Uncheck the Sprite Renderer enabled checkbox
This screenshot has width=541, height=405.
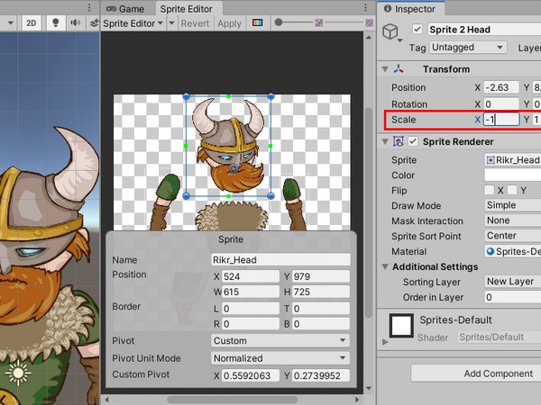click(413, 141)
